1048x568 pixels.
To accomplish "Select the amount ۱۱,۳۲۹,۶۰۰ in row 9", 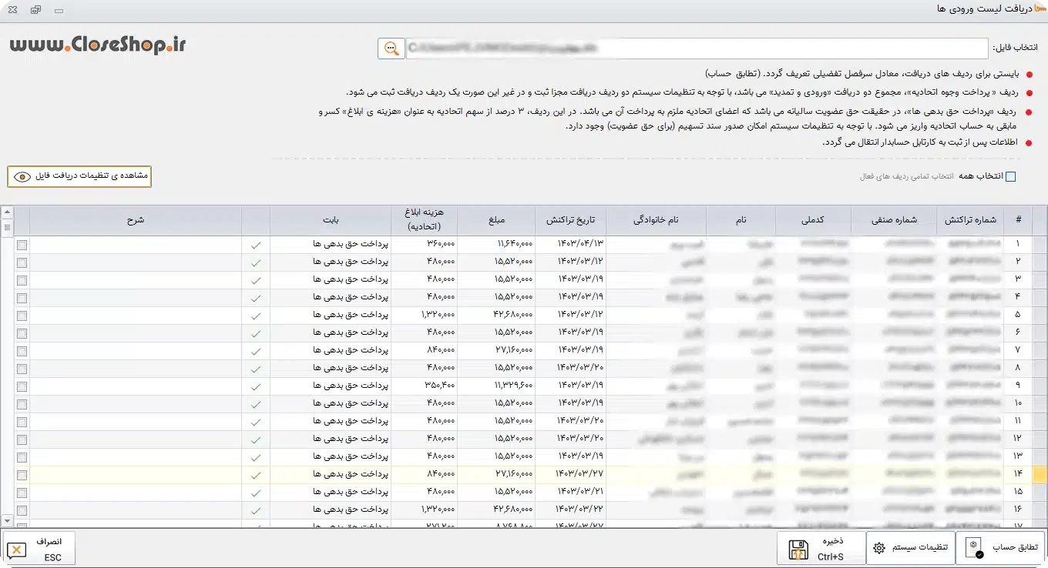I will pyautogui.click(x=514, y=386).
